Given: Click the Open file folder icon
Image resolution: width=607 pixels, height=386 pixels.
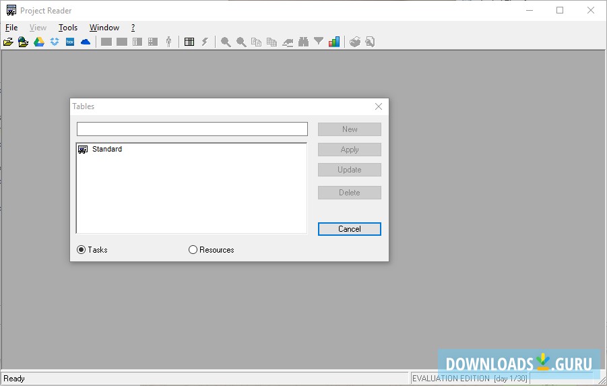Looking at the screenshot, I should point(8,42).
